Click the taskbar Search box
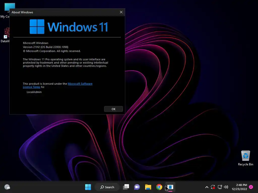Screen dimensions: 258x193 107,187
